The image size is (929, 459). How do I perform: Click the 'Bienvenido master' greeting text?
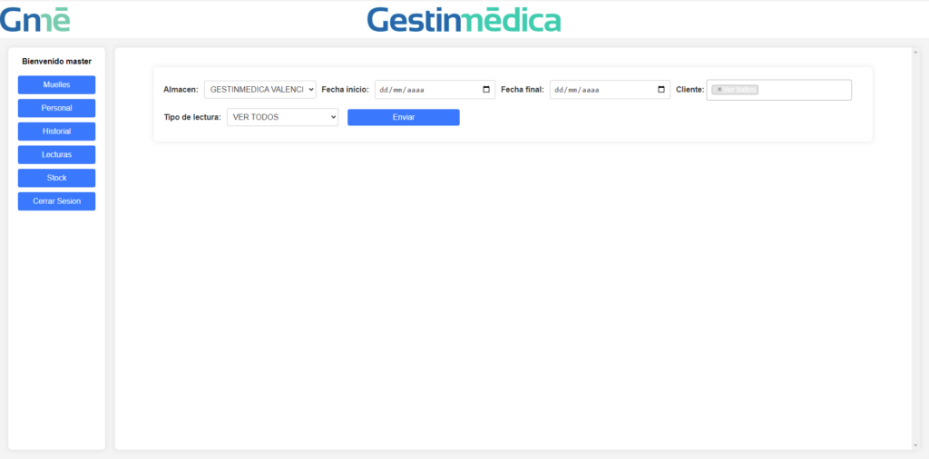tap(57, 61)
